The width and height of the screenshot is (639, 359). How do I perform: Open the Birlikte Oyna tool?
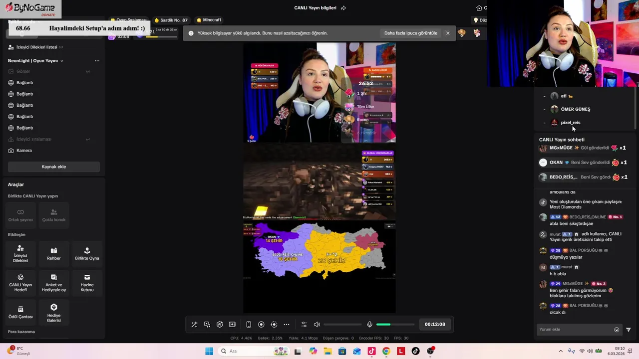click(87, 254)
